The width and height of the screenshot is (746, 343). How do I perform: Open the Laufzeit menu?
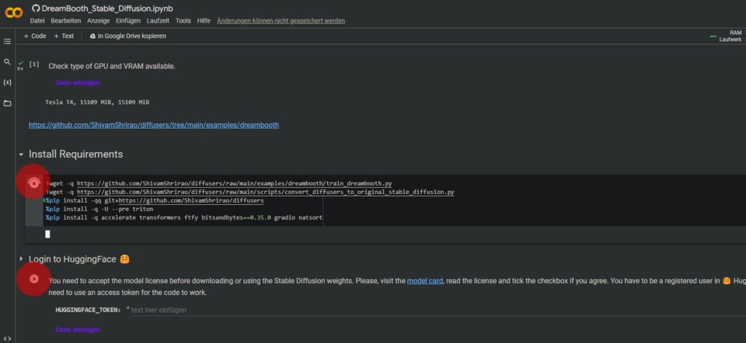coord(158,21)
